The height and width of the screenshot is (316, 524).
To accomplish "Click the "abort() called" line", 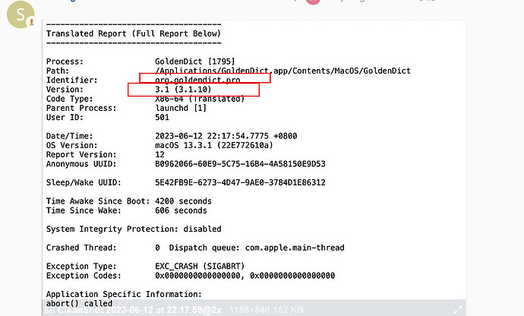I will tap(79, 303).
